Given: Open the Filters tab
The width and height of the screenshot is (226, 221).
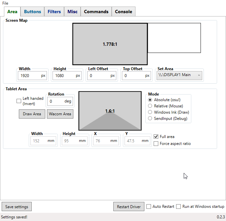Looking at the screenshot, I should click(54, 12).
